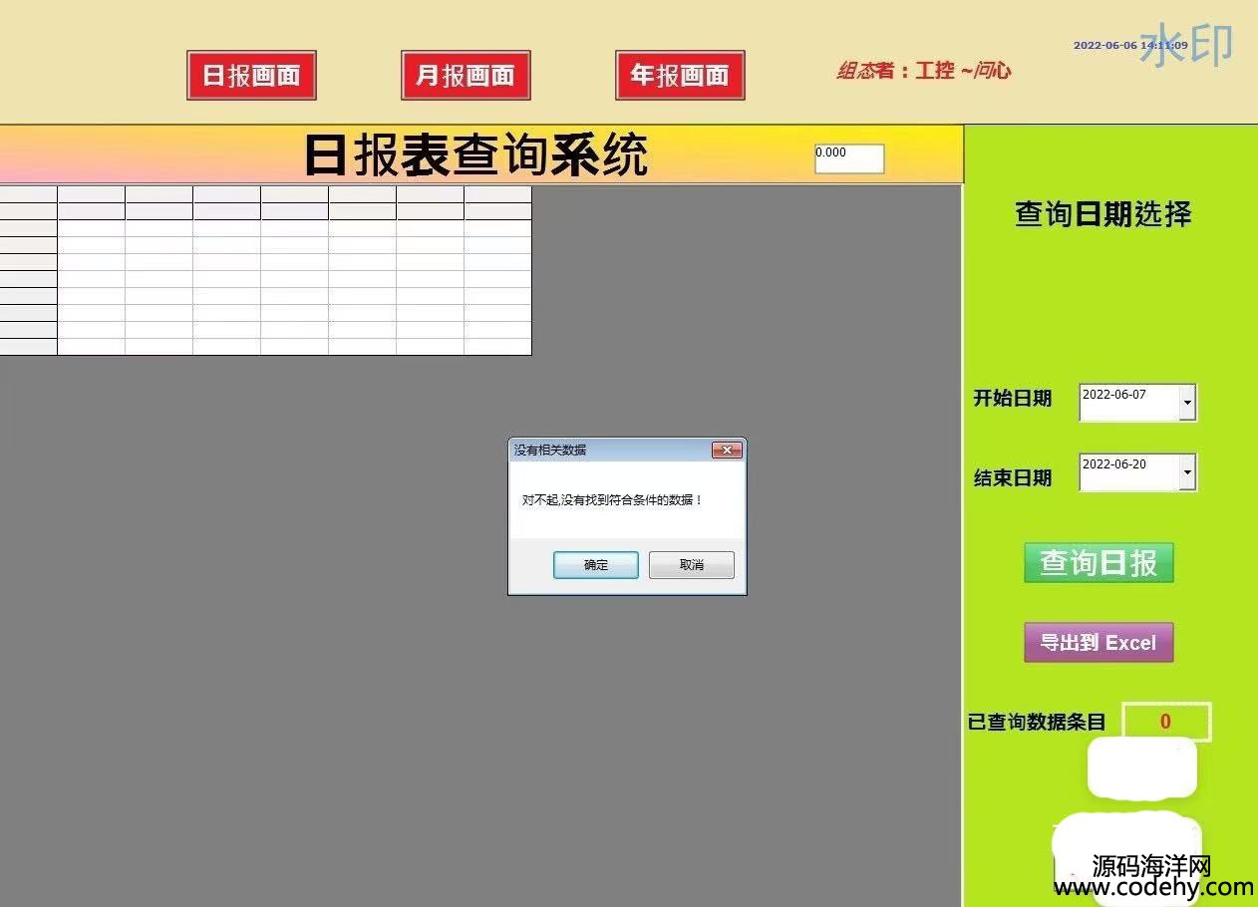This screenshot has width=1258, height=907.
Task: Click the start date field showing 2022-06-07
Action: pyautogui.click(x=1127, y=403)
